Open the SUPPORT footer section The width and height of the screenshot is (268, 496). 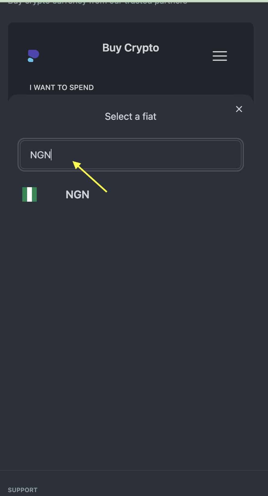[x=23, y=490]
